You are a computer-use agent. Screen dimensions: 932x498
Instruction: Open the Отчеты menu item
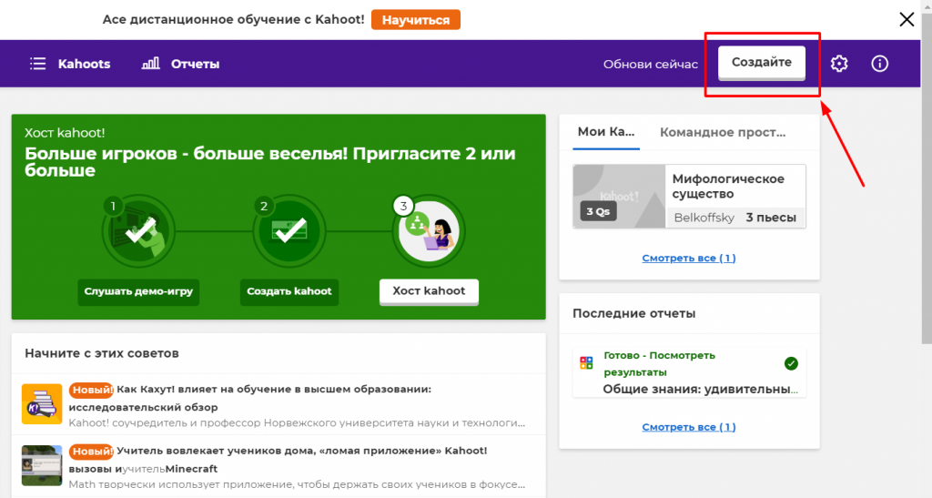point(195,64)
